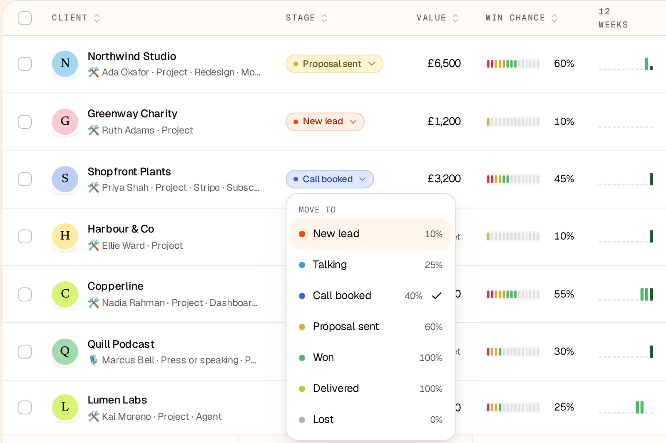Click tools icon beside Ada Okafor
The image size is (666, 443).
point(94,72)
